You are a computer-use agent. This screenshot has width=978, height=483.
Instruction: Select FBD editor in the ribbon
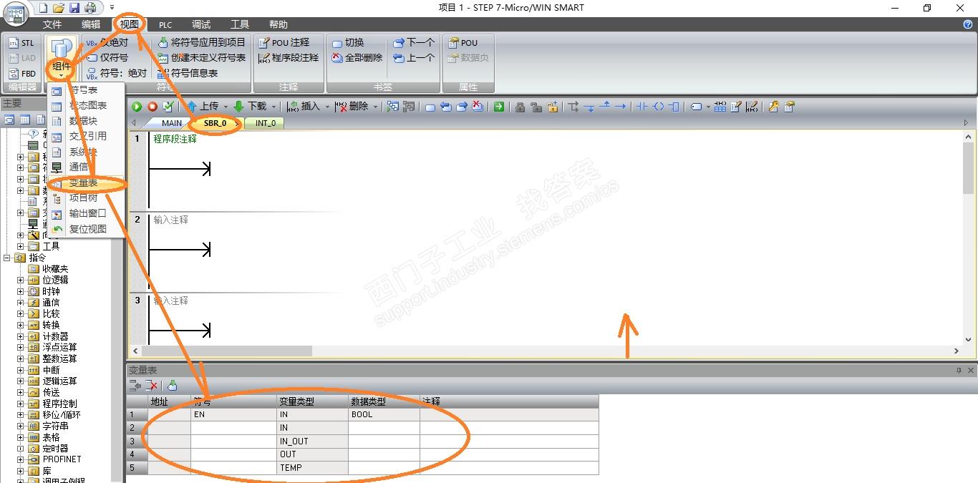point(21,74)
